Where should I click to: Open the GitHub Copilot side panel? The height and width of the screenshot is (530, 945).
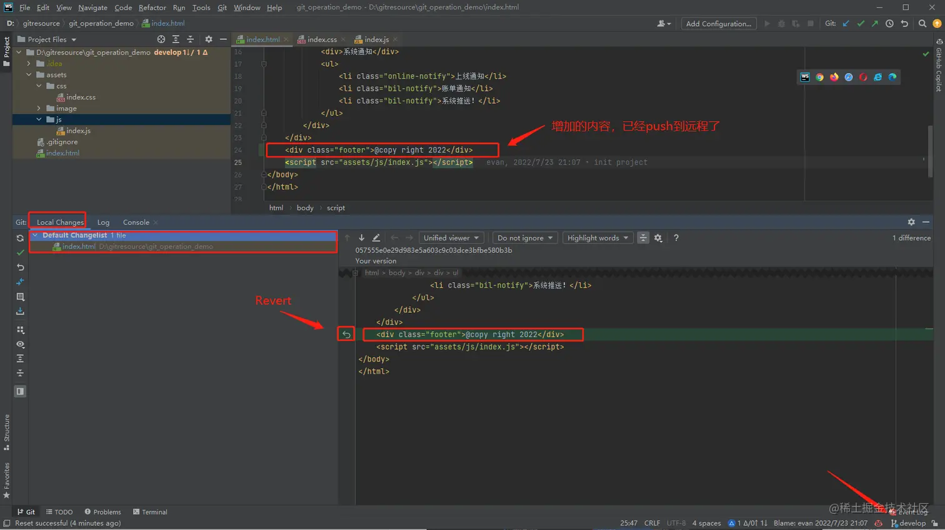point(939,66)
